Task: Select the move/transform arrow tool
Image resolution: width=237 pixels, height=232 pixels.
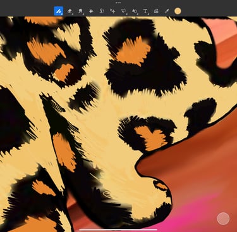Action: click(x=112, y=11)
